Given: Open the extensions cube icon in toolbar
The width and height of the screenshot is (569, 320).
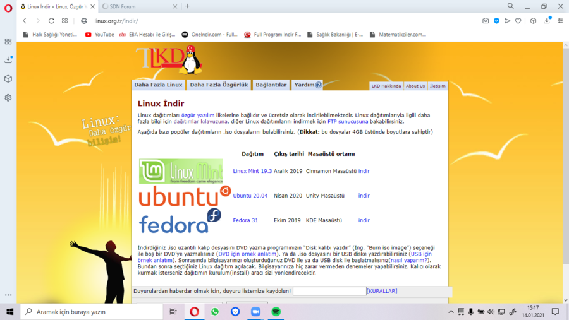Looking at the screenshot, I should click(533, 21).
